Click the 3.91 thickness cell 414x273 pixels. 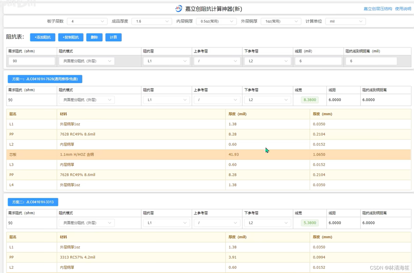point(268,257)
